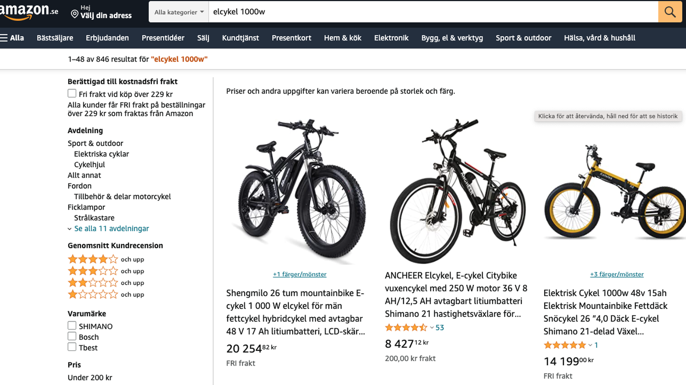The width and height of the screenshot is (686, 385).
Task: Open the Amazon.se logo homepage
Action: pyautogui.click(x=29, y=12)
